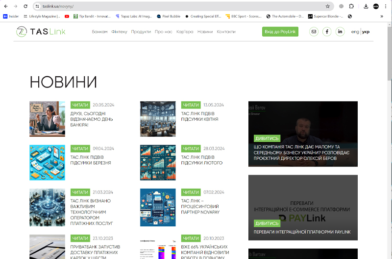Open the Підсумки лютого article headline
This screenshot has width=392, height=259.
click(202, 160)
